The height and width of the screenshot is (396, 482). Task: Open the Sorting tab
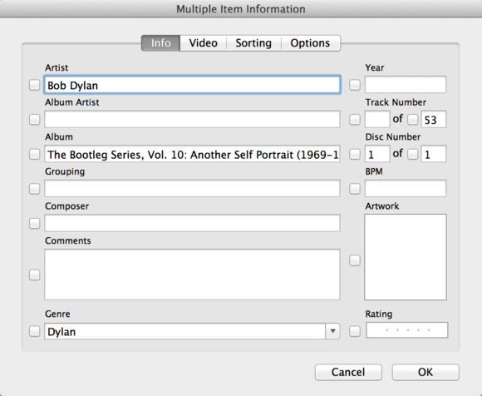pos(253,43)
